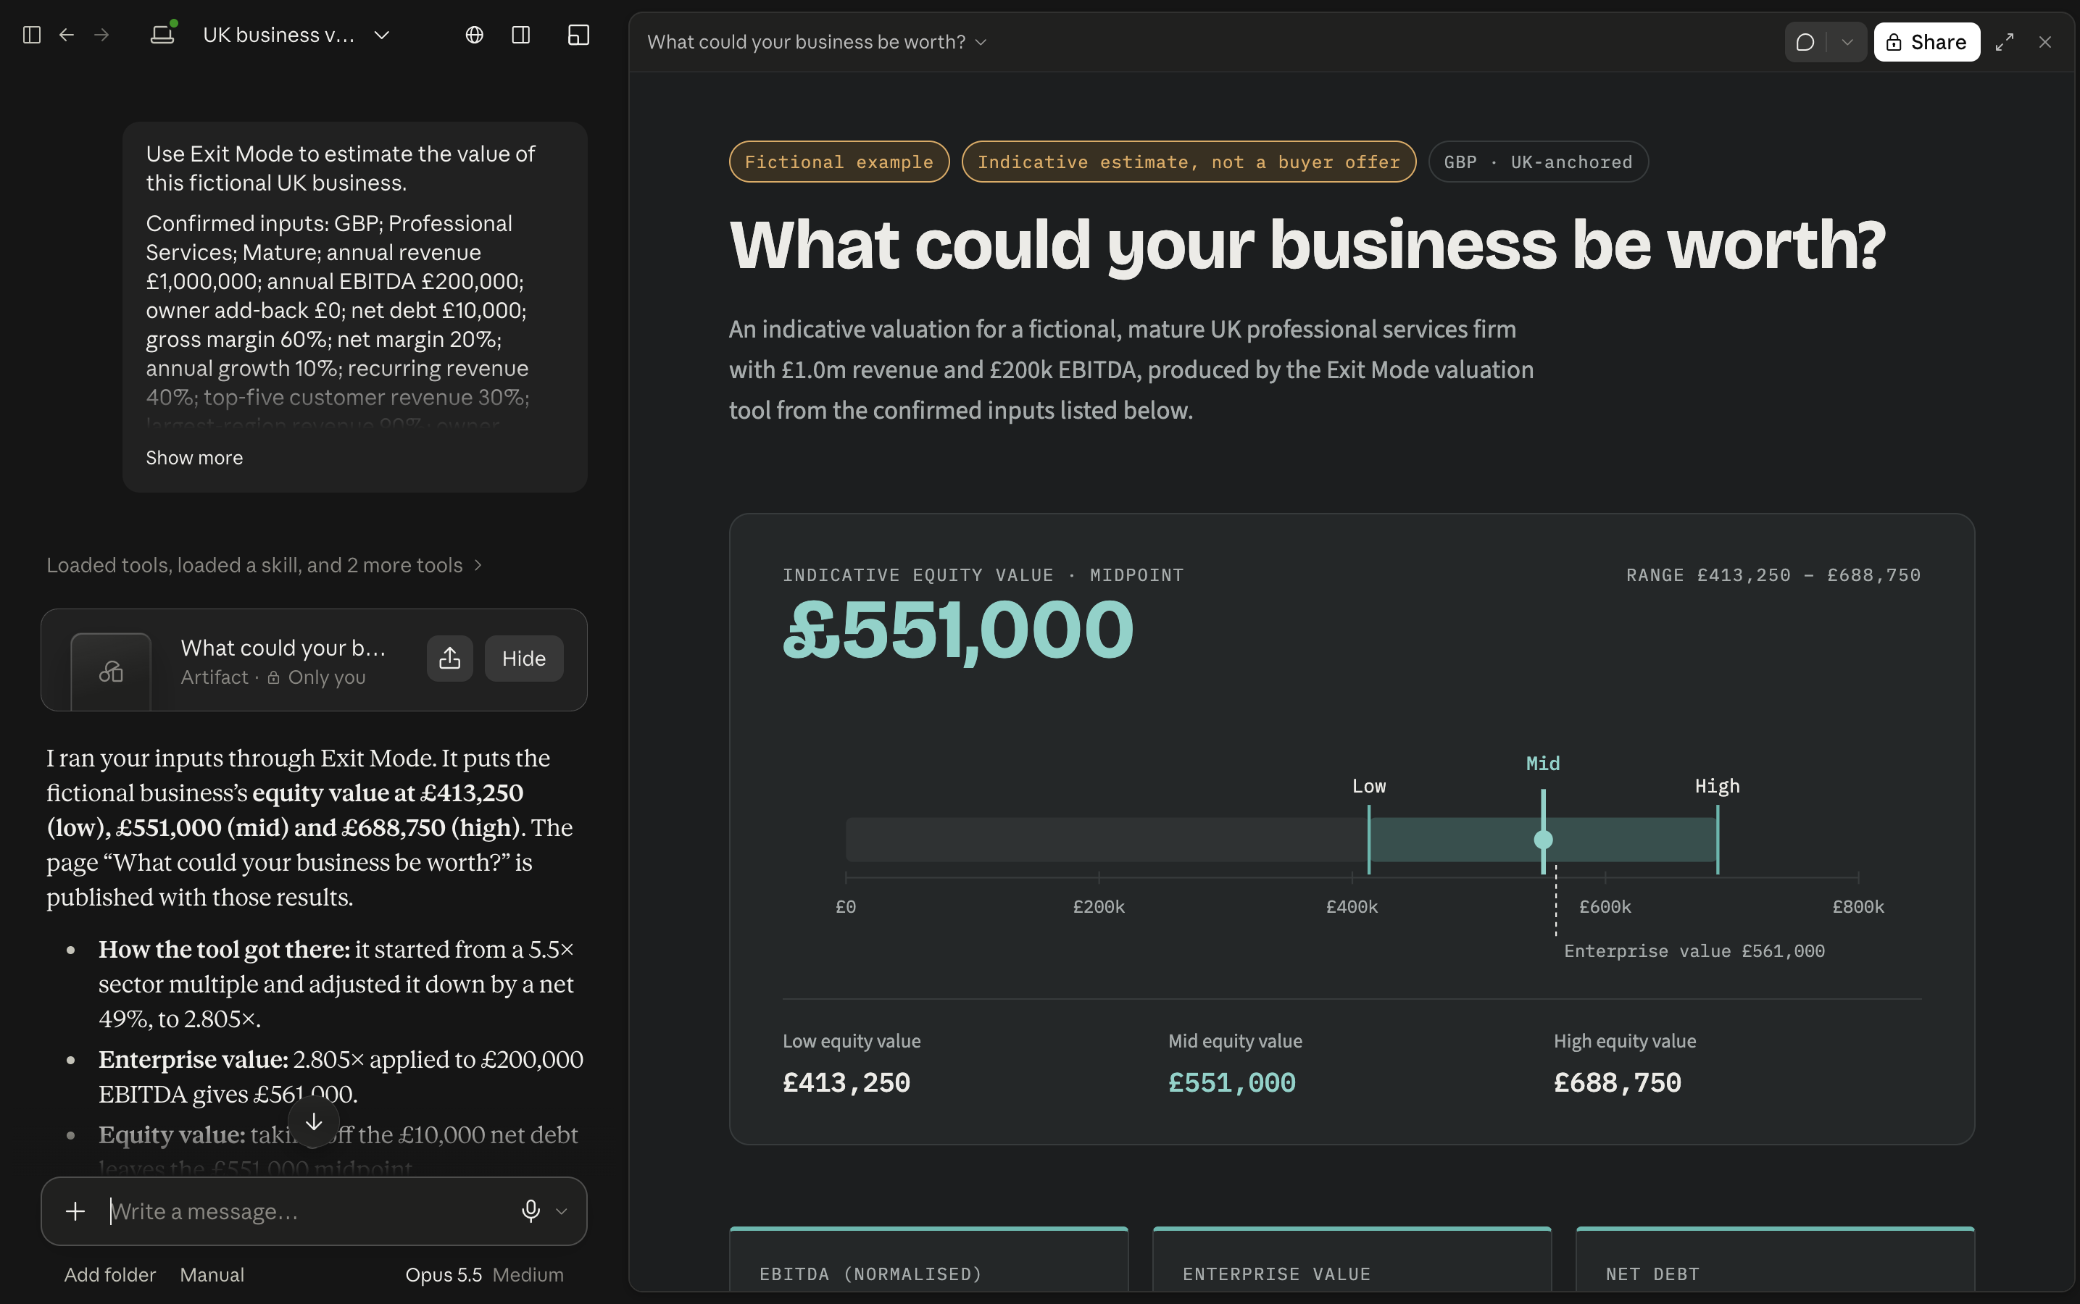Click Add folder

tap(109, 1275)
